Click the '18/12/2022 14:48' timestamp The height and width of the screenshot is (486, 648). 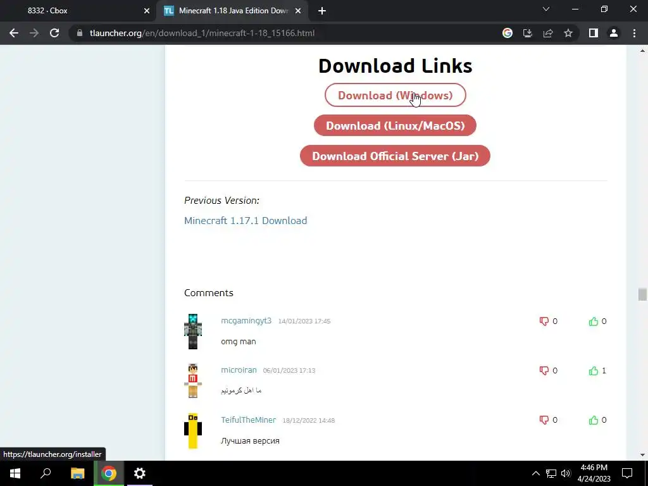309,420
